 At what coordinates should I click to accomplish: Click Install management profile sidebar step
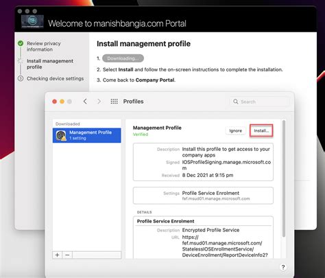[x=50, y=64]
